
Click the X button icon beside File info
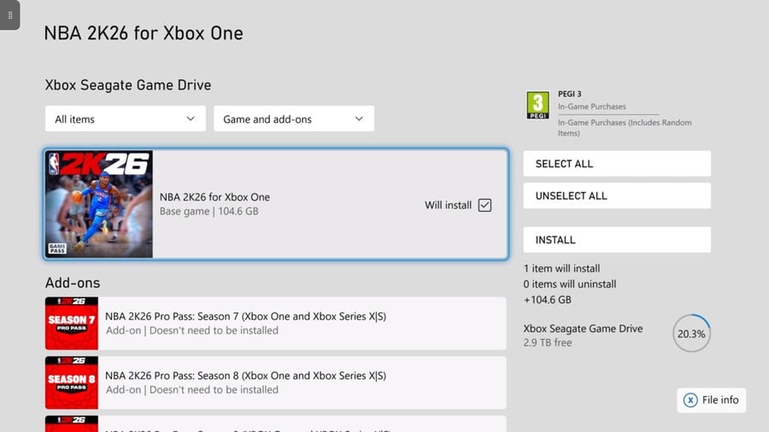click(690, 400)
